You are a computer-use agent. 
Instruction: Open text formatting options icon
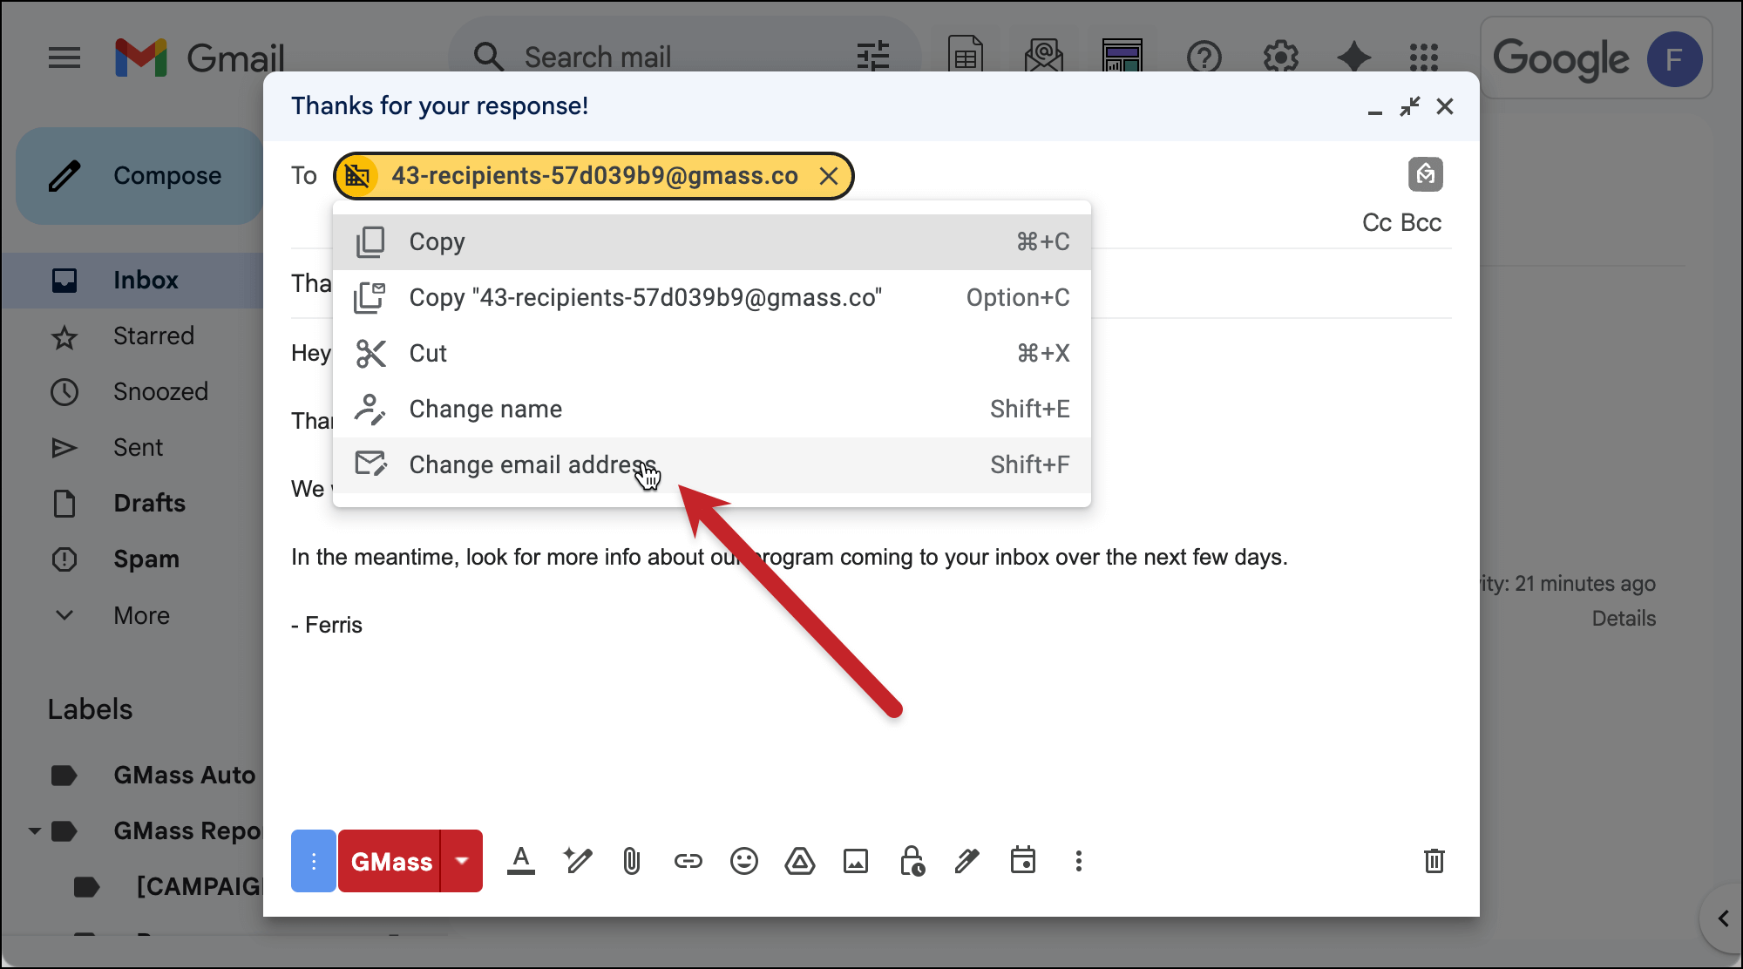[x=521, y=862]
